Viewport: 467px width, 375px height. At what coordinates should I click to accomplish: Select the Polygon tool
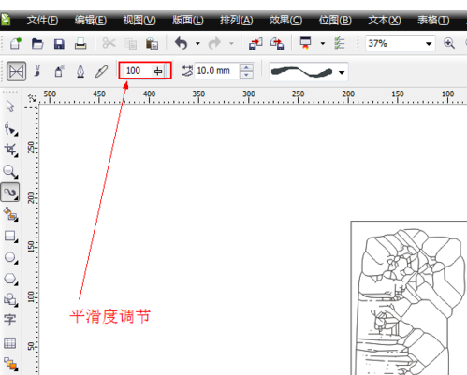[x=10, y=279]
